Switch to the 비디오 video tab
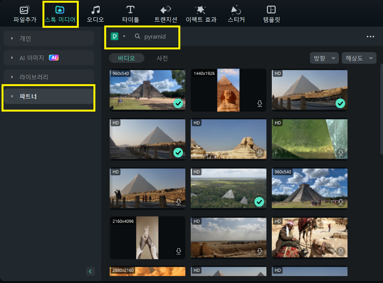 127,58
